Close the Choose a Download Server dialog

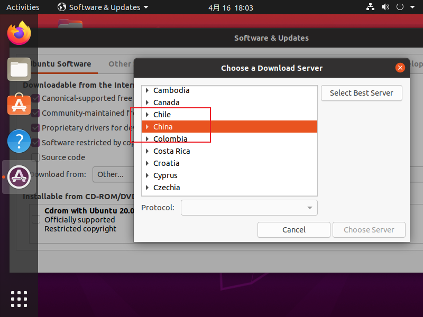[400, 68]
